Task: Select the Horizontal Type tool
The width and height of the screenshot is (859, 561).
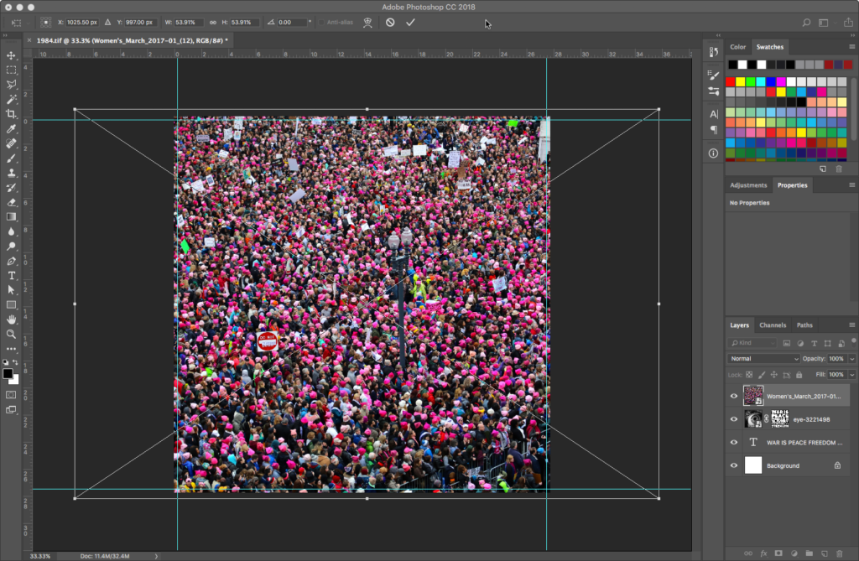Action: [12, 275]
